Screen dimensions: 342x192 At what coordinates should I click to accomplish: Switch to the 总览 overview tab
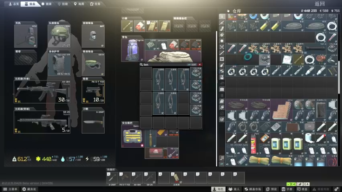pyautogui.click(x=14, y=4)
